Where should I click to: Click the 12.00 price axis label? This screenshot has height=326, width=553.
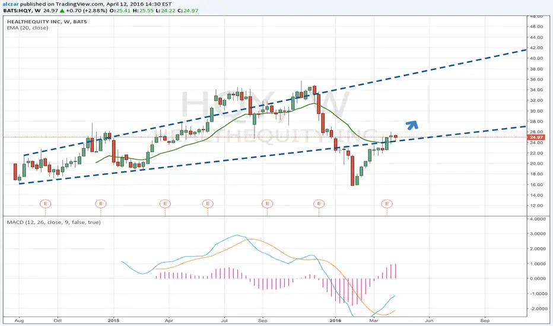point(536,206)
